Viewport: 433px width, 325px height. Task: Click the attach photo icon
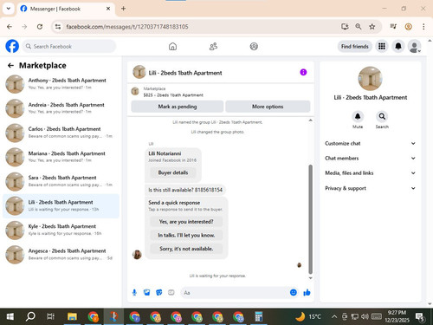147,293
